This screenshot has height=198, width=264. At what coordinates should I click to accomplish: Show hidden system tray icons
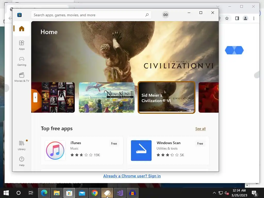pyautogui.click(x=214, y=193)
